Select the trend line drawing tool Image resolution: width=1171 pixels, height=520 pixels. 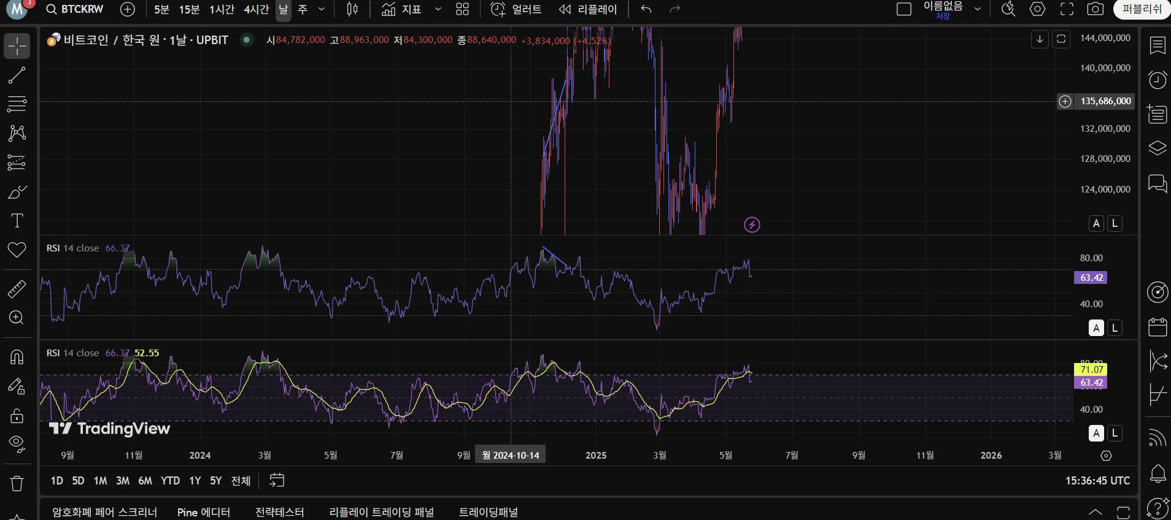[17, 75]
